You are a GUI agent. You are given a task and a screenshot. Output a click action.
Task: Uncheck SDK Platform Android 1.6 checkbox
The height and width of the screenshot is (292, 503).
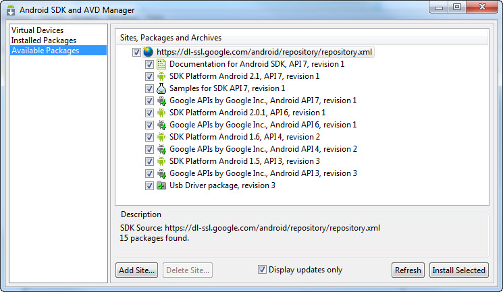point(149,137)
